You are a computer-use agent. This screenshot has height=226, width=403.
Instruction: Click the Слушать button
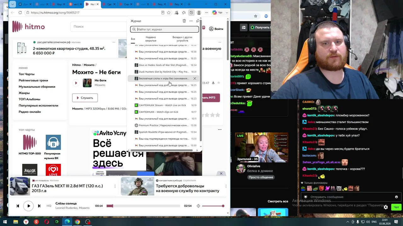pos(85,98)
